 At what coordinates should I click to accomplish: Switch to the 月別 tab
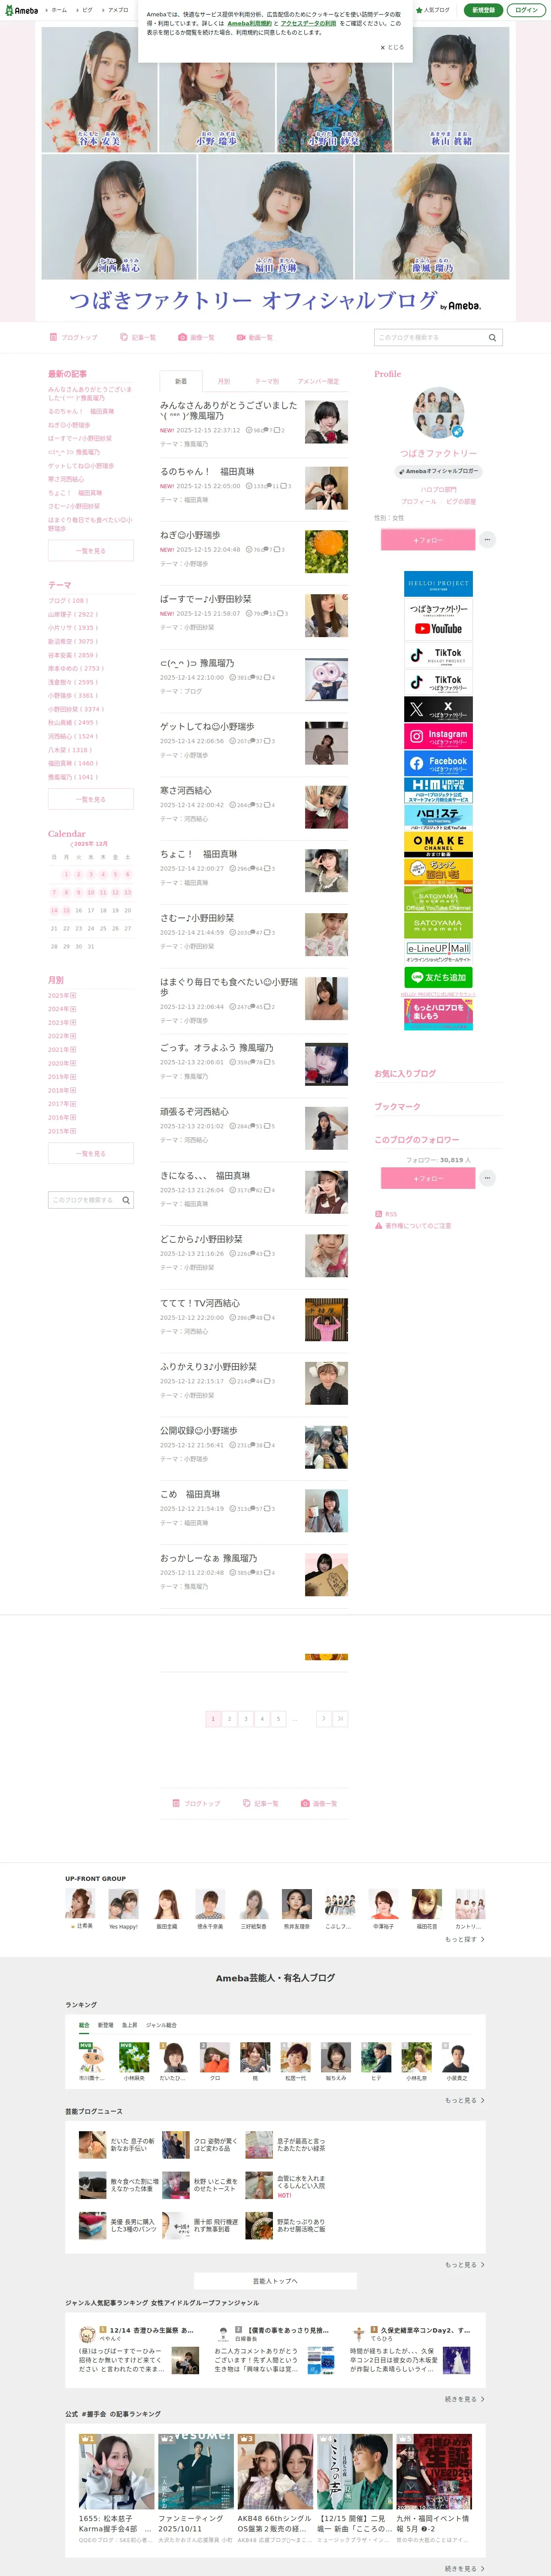tap(224, 381)
